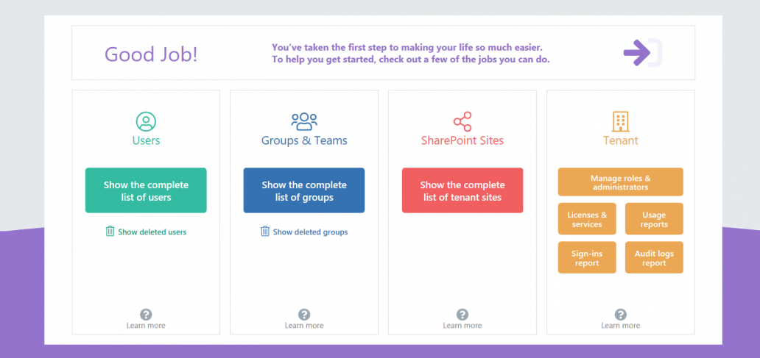
Task: Click the Users person icon
Action: (146, 121)
